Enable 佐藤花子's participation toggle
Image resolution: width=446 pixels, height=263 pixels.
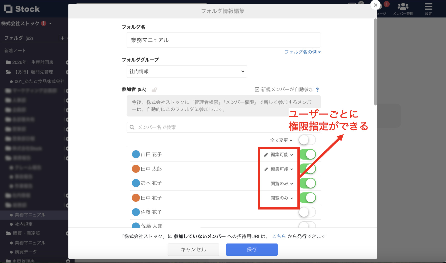tap(307, 212)
